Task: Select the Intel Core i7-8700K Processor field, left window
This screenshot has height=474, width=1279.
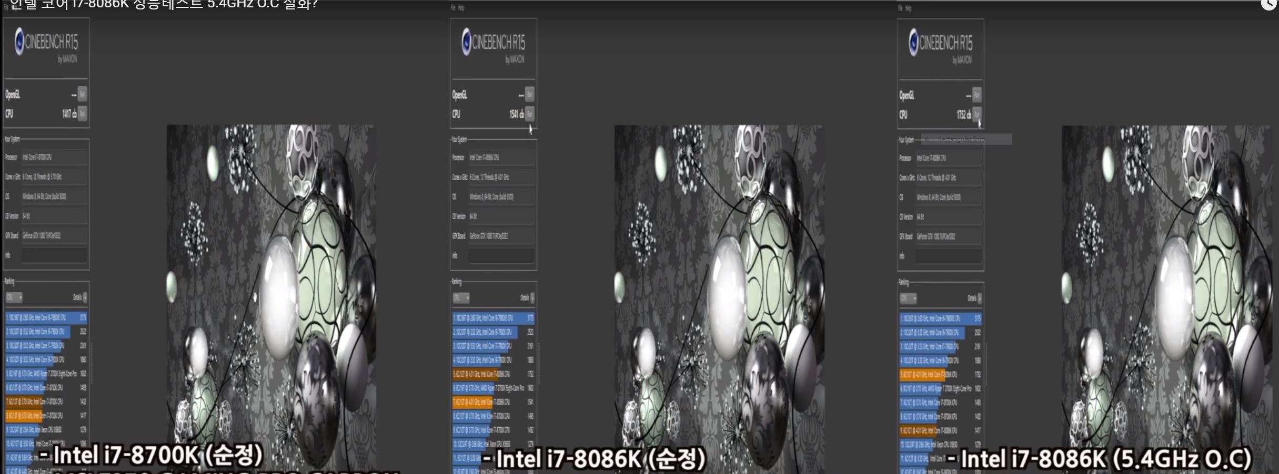Action: [x=54, y=157]
